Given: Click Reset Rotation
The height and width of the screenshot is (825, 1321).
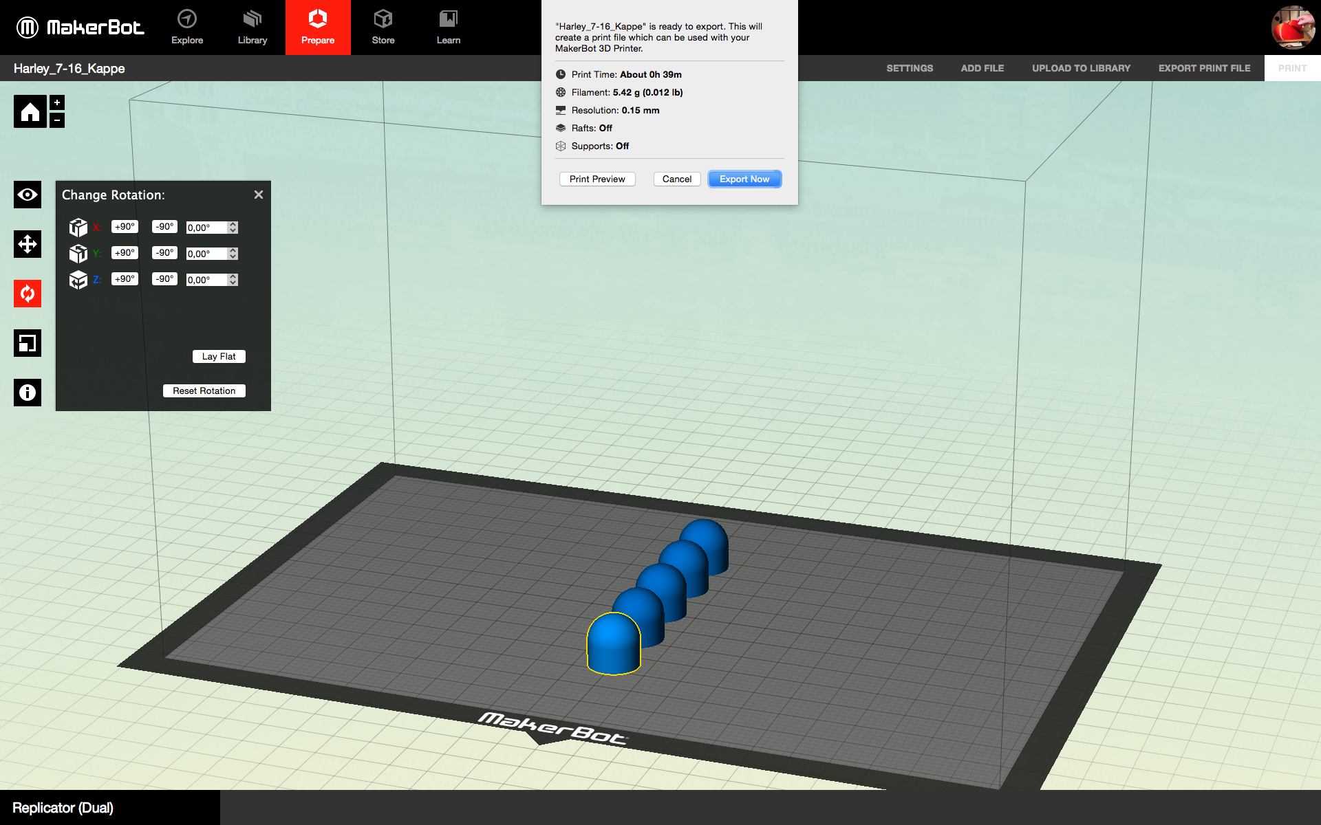Looking at the screenshot, I should [x=204, y=390].
